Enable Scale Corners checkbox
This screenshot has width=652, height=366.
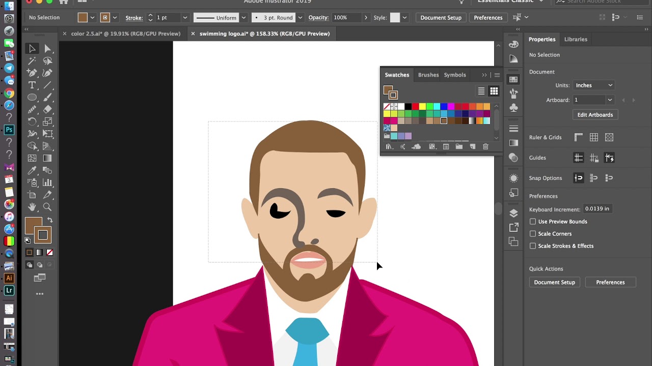coord(533,234)
